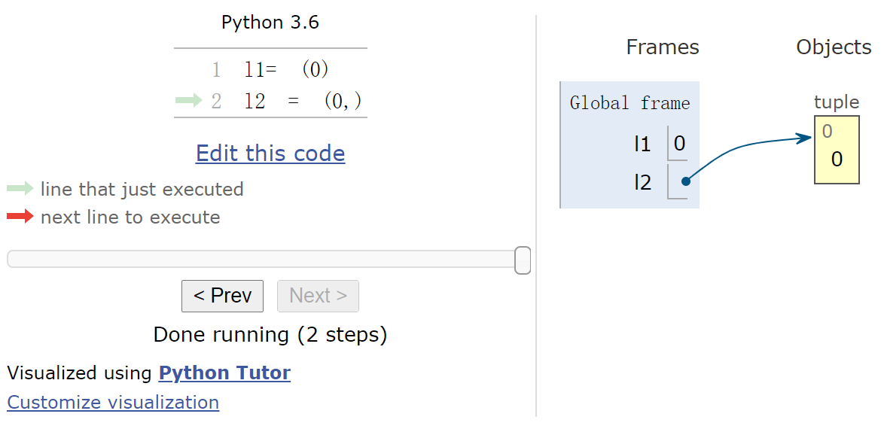Open the Python Tutor link
881x435 pixels.
click(224, 373)
